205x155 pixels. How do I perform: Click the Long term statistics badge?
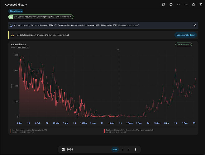click(x=184, y=44)
